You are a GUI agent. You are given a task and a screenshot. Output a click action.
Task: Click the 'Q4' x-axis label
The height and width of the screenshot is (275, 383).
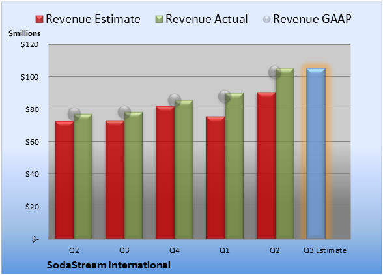coord(175,250)
